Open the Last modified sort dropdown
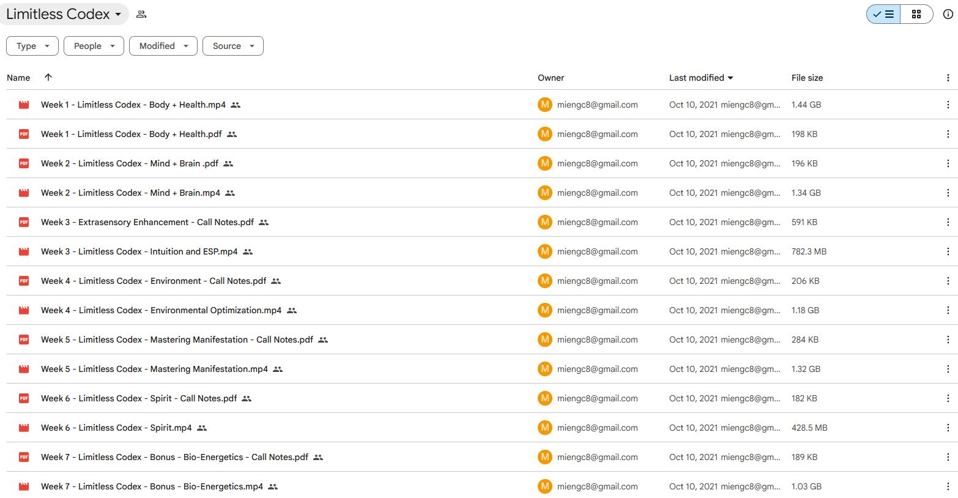 (701, 78)
